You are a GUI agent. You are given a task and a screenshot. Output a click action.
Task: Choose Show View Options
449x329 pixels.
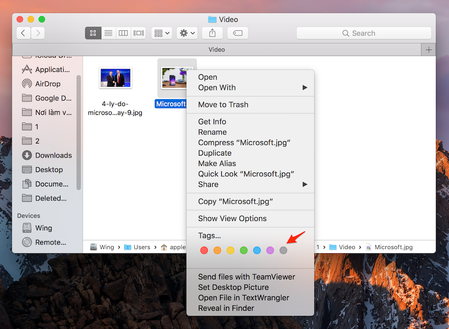tap(232, 218)
